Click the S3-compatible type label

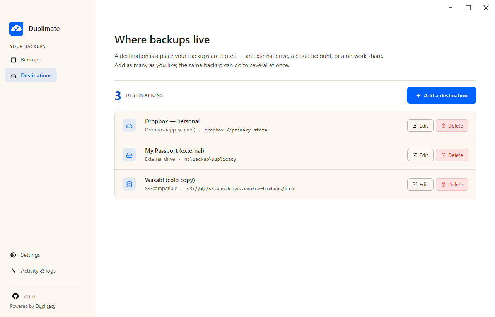[x=161, y=189]
